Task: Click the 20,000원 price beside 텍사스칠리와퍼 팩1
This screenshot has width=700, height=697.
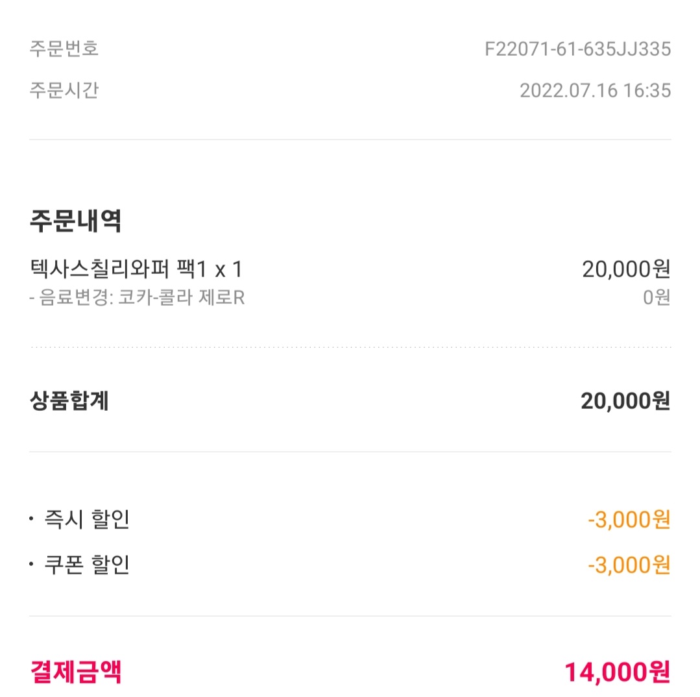Action: pos(625,269)
